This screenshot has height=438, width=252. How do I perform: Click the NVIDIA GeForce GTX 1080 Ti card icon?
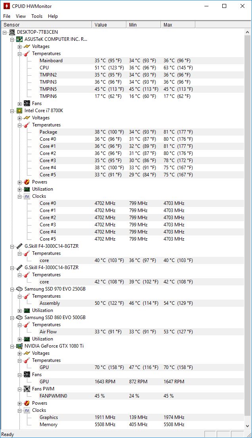point(19,346)
